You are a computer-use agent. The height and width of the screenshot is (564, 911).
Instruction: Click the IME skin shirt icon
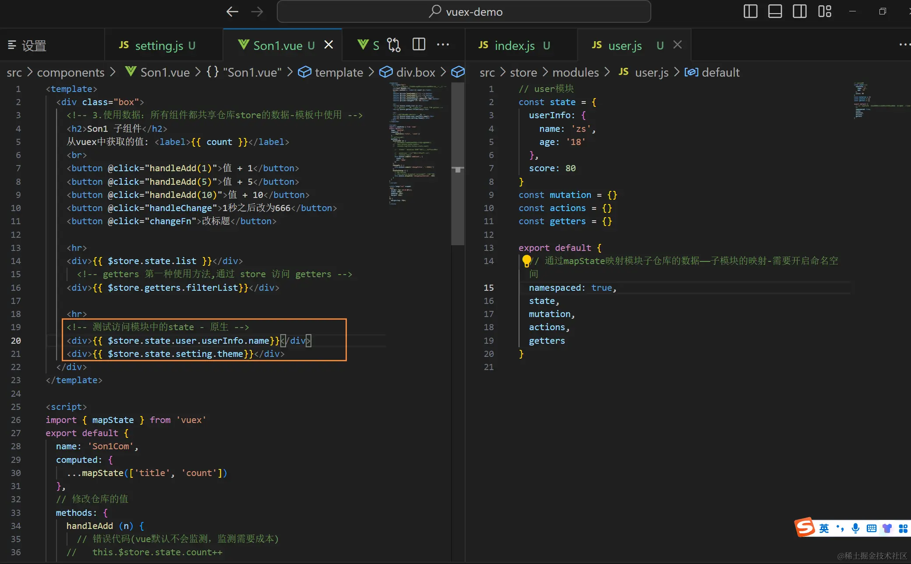click(x=887, y=529)
